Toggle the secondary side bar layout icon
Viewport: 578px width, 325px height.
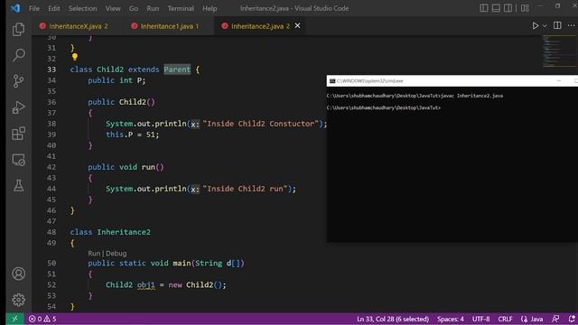coord(508,8)
